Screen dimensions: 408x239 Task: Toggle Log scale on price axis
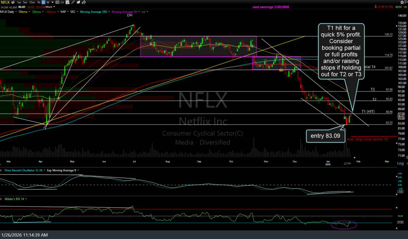tap(401, 163)
